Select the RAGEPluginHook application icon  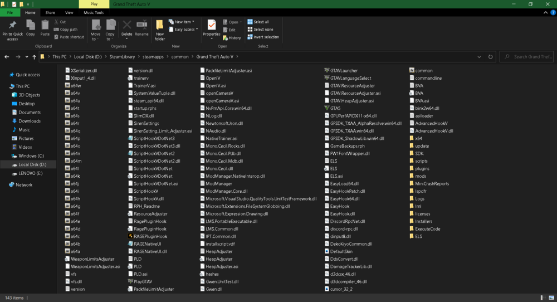pos(130,236)
